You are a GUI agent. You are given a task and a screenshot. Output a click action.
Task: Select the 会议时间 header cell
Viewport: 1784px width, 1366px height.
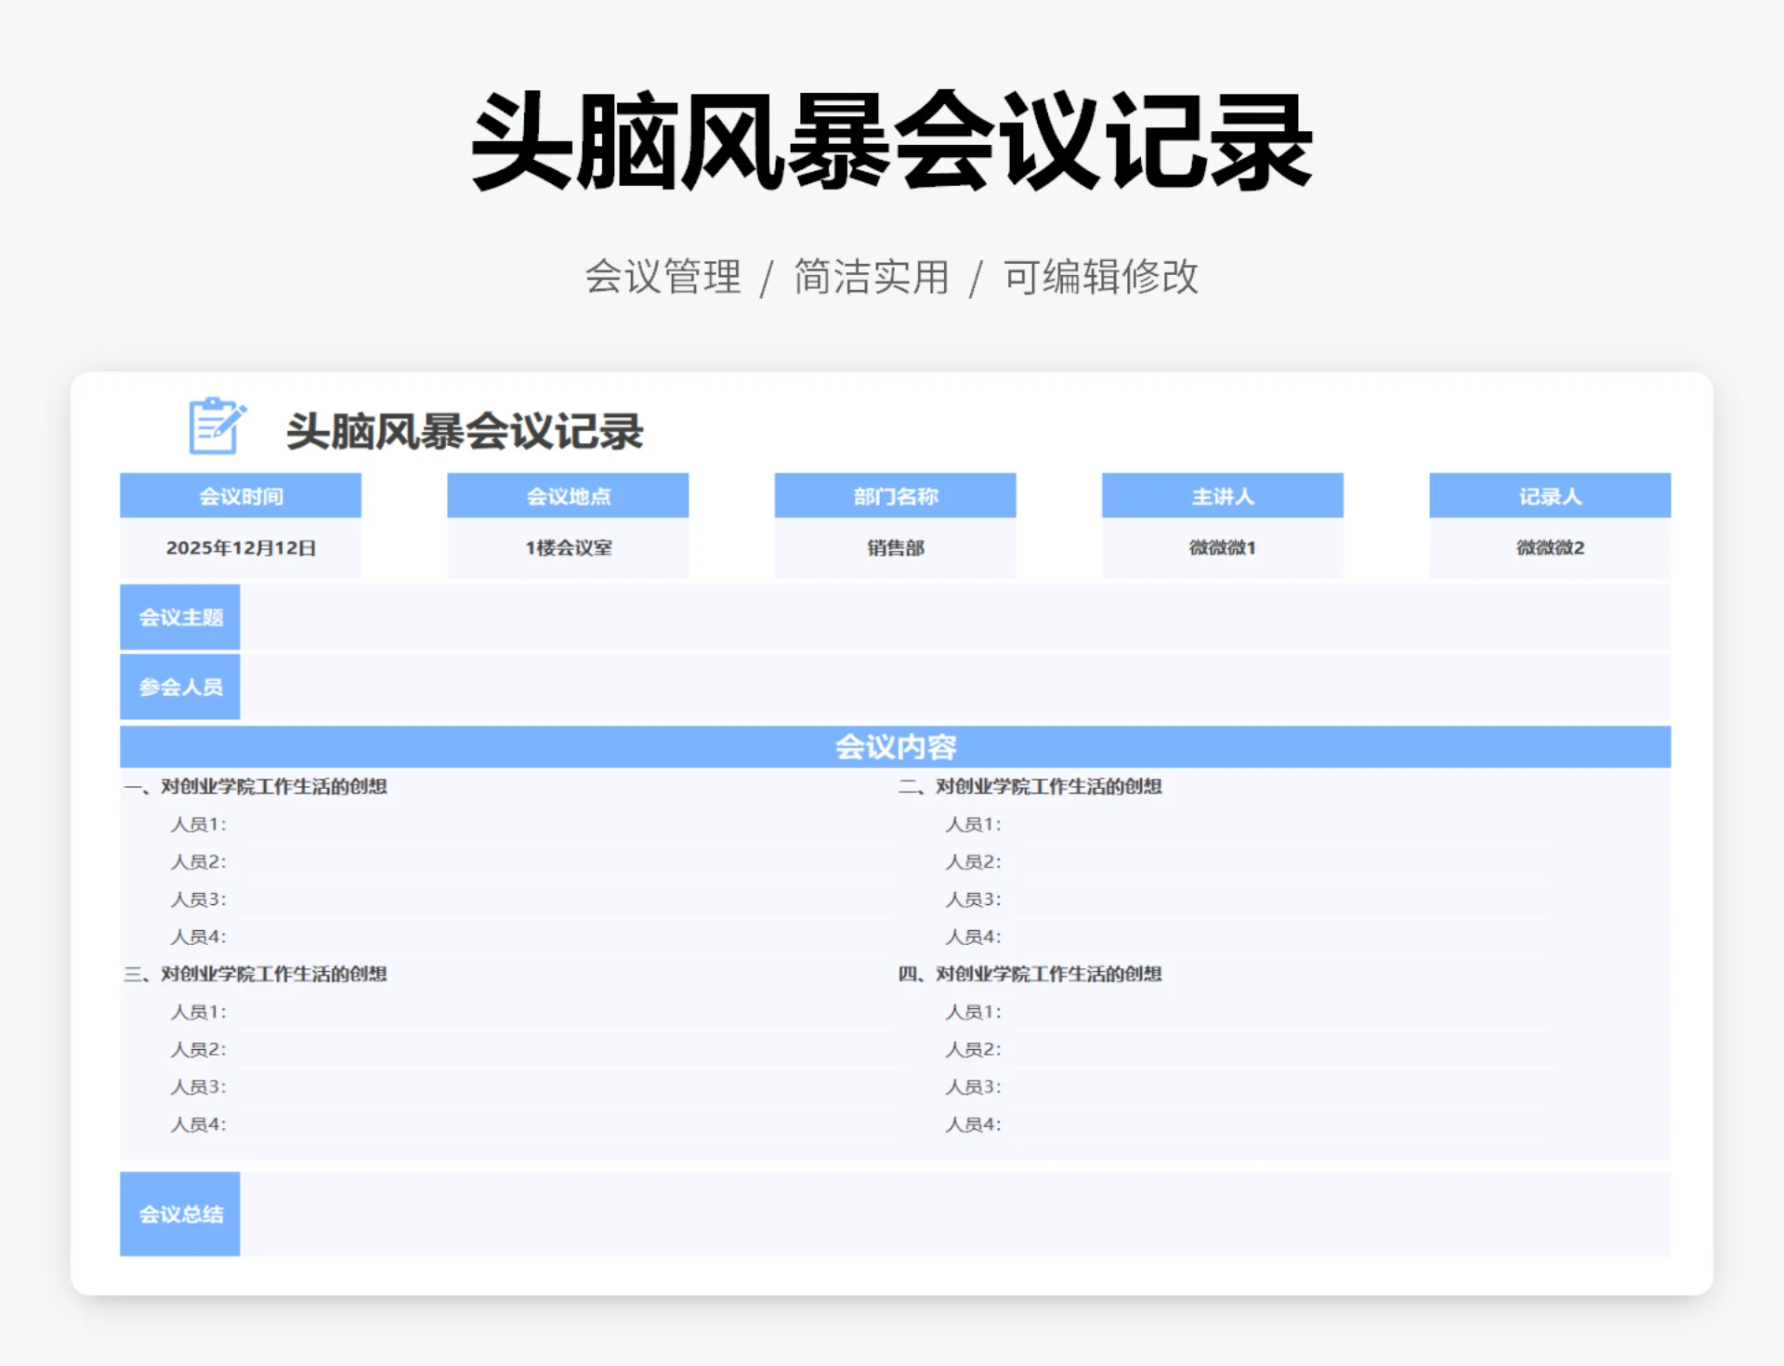click(x=240, y=495)
